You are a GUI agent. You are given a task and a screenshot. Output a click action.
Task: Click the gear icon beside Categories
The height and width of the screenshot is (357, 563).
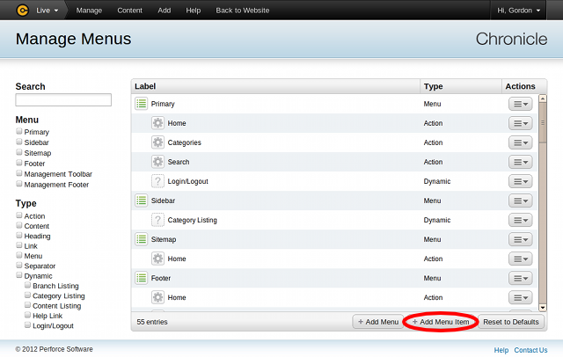pyautogui.click(x=157, y=142)
